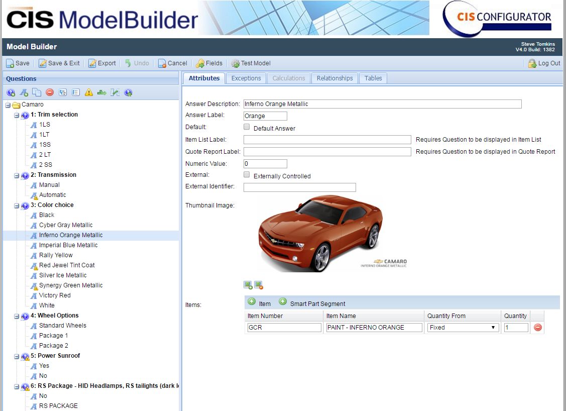The width and height of the screenshot is (566, 411).
Task: Select the Synergy Green Metallic answer
Action: [71, 285]
